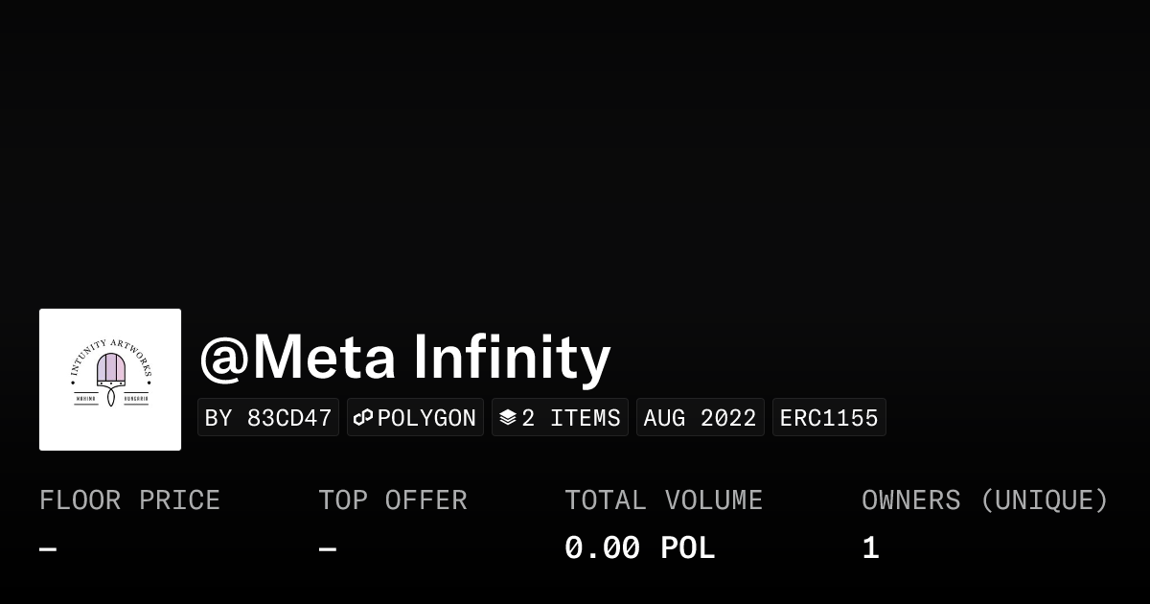1150x604 pixels.
Task: Click the 2 ITEMS count text
Action: point(571,418)
